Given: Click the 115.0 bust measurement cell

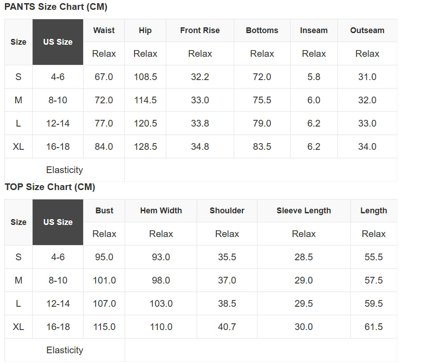Looking at the screenshot, I should coord(104,327).
